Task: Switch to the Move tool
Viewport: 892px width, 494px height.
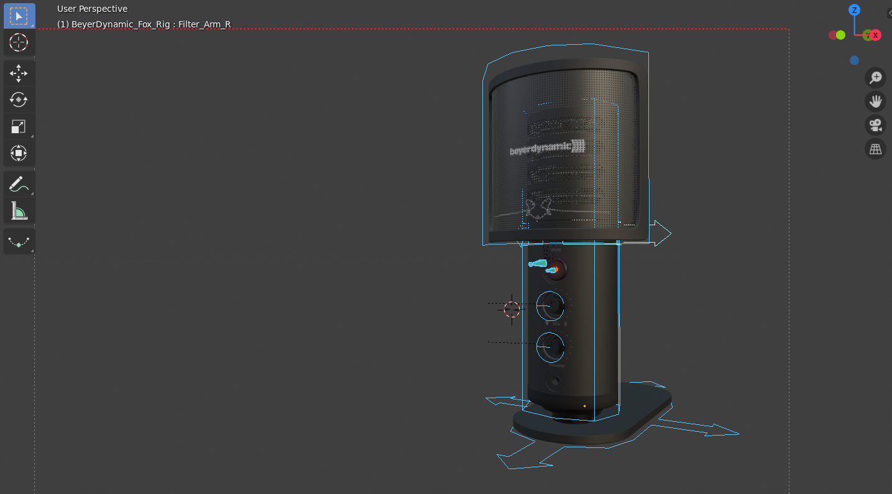Action: (19, 73)
